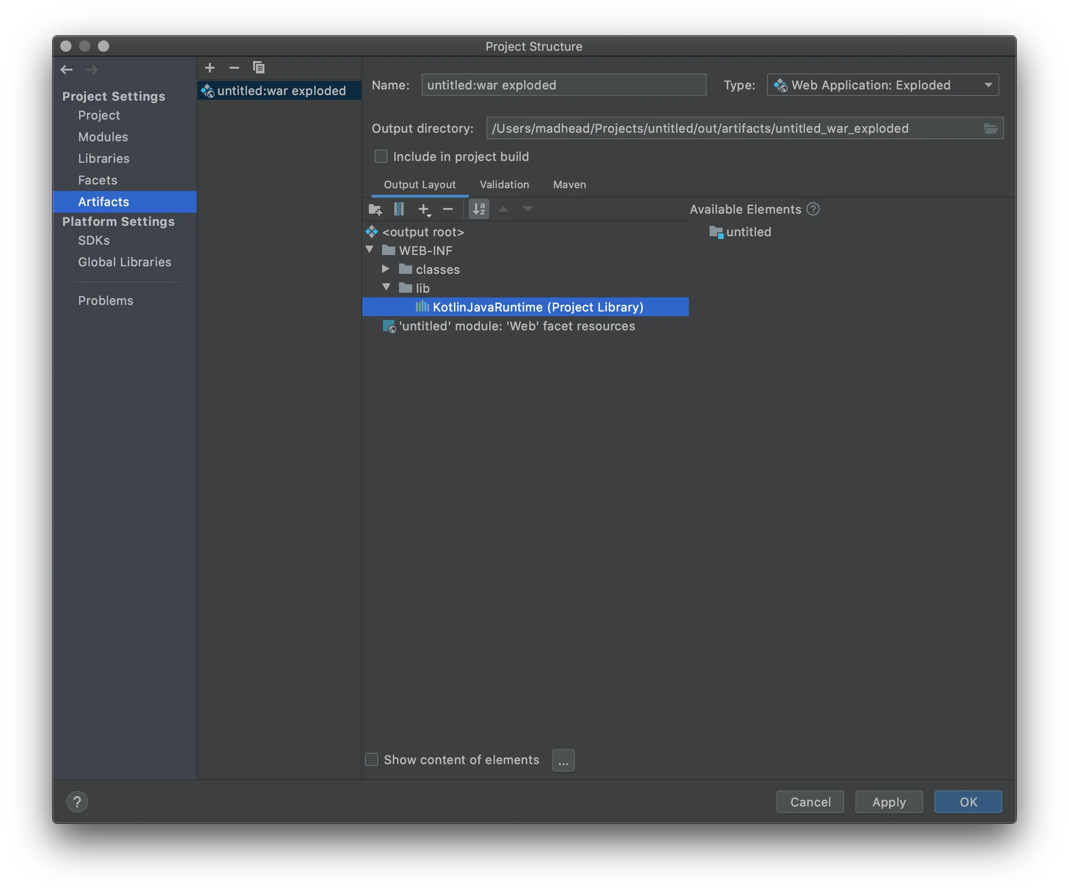The width and height of the screenshot is (1069, 893).
Task: Click the Apply button
Action: pyautogui.click(x=888, y=802)
